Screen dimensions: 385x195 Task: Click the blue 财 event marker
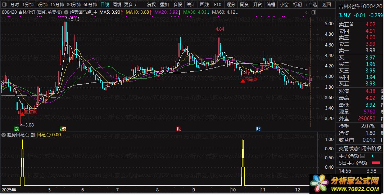click(258, 129)
